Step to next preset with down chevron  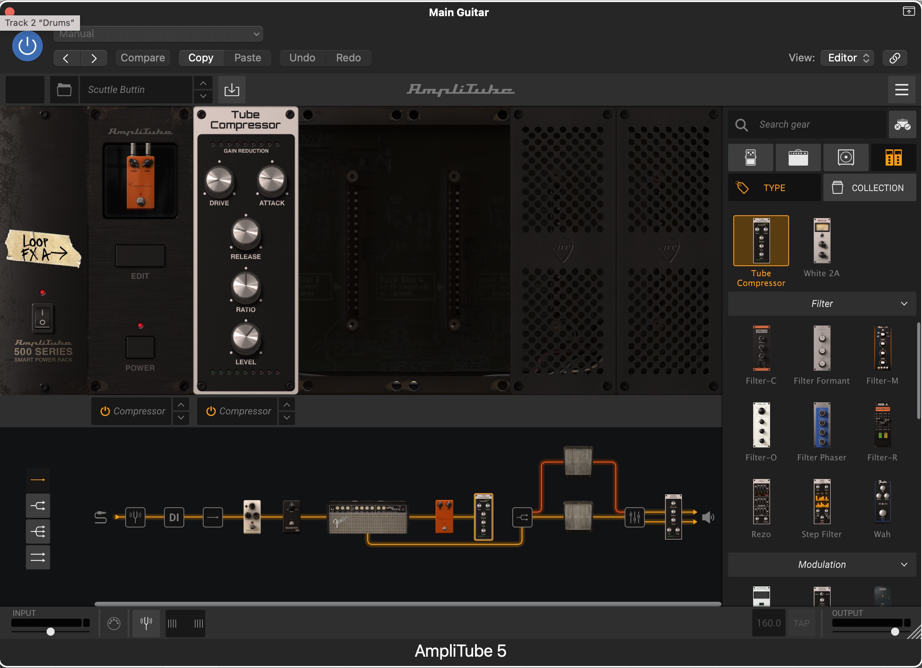pyautogui.click(x=203, y=97)
